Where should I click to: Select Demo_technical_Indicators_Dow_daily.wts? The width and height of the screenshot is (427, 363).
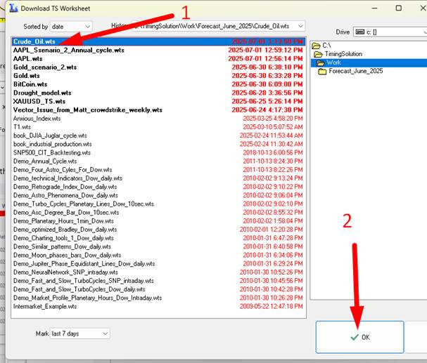coord(158,178)
